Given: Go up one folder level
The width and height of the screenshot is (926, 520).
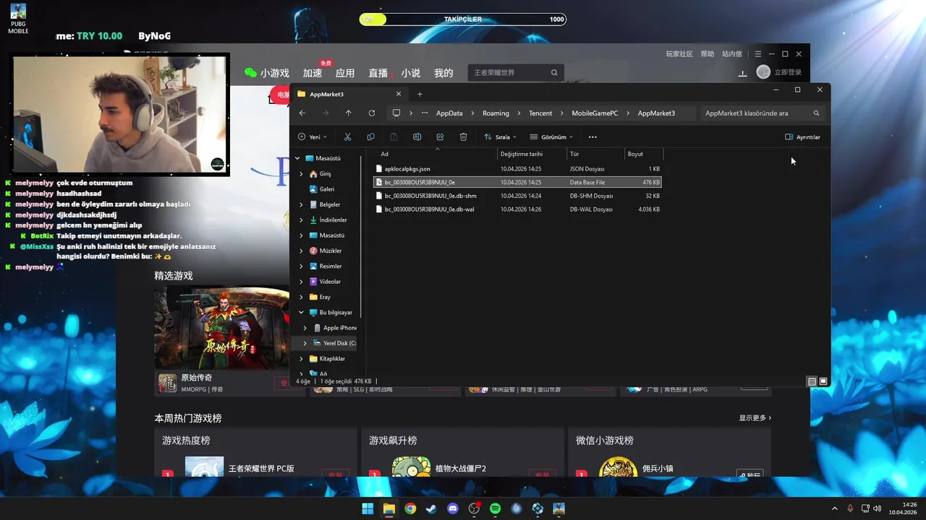Looking at the screenshot, I should tap(348, 113).
